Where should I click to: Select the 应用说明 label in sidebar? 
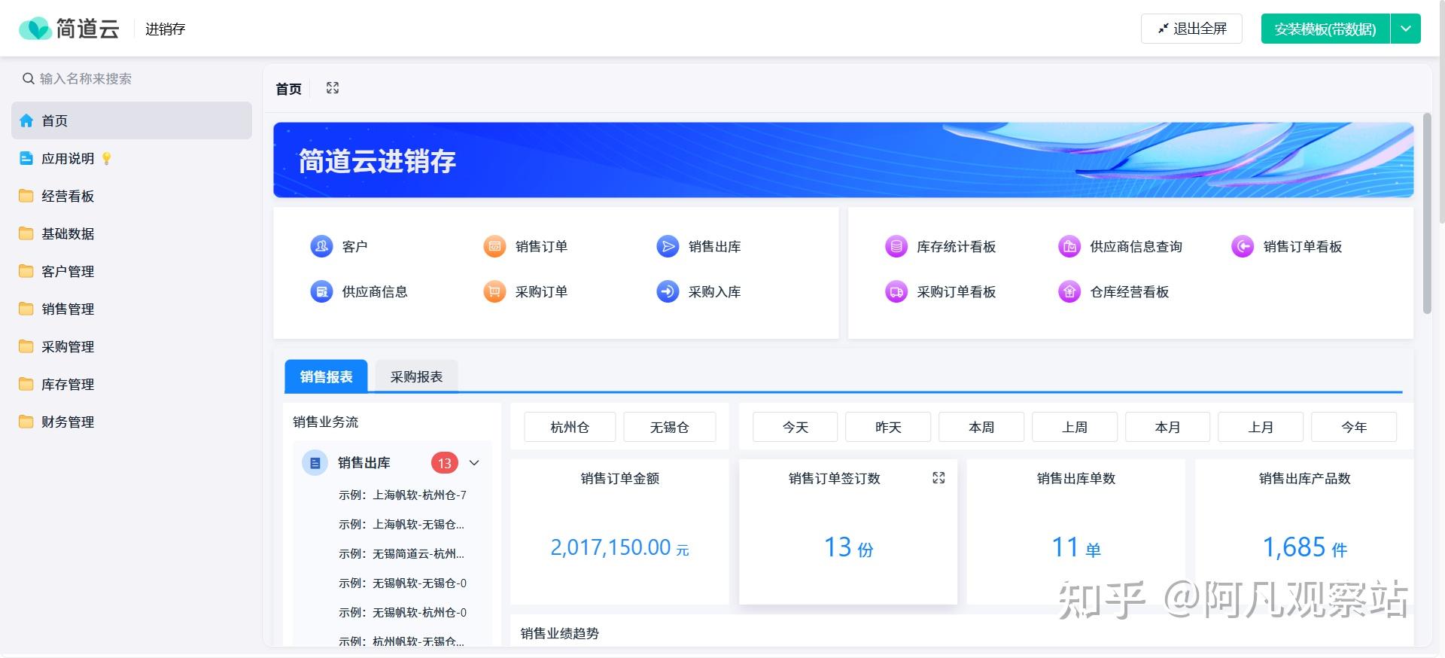[68, 158]
